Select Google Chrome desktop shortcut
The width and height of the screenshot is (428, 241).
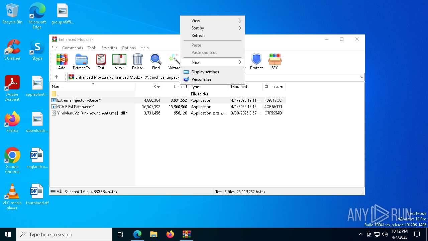point(12,161)
